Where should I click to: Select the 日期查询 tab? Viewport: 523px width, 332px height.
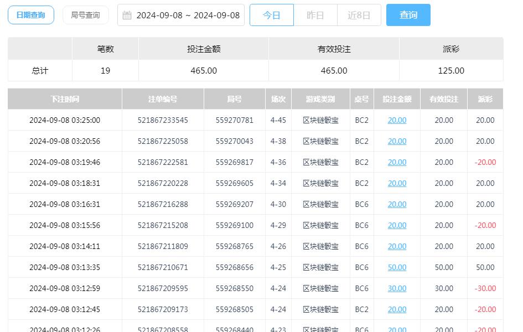click(30, 15)
